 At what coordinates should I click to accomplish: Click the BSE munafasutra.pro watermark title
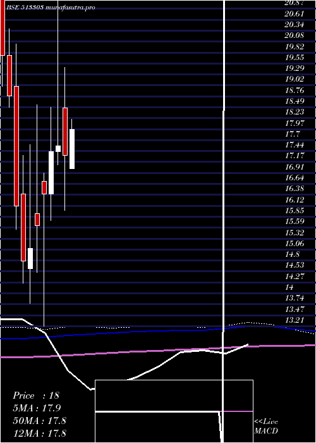[51, 8]
